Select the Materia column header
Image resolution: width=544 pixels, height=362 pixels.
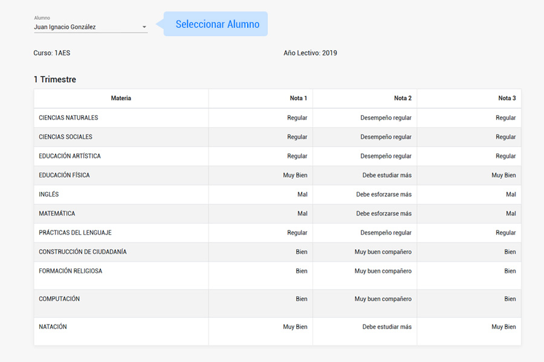point(121,98)
